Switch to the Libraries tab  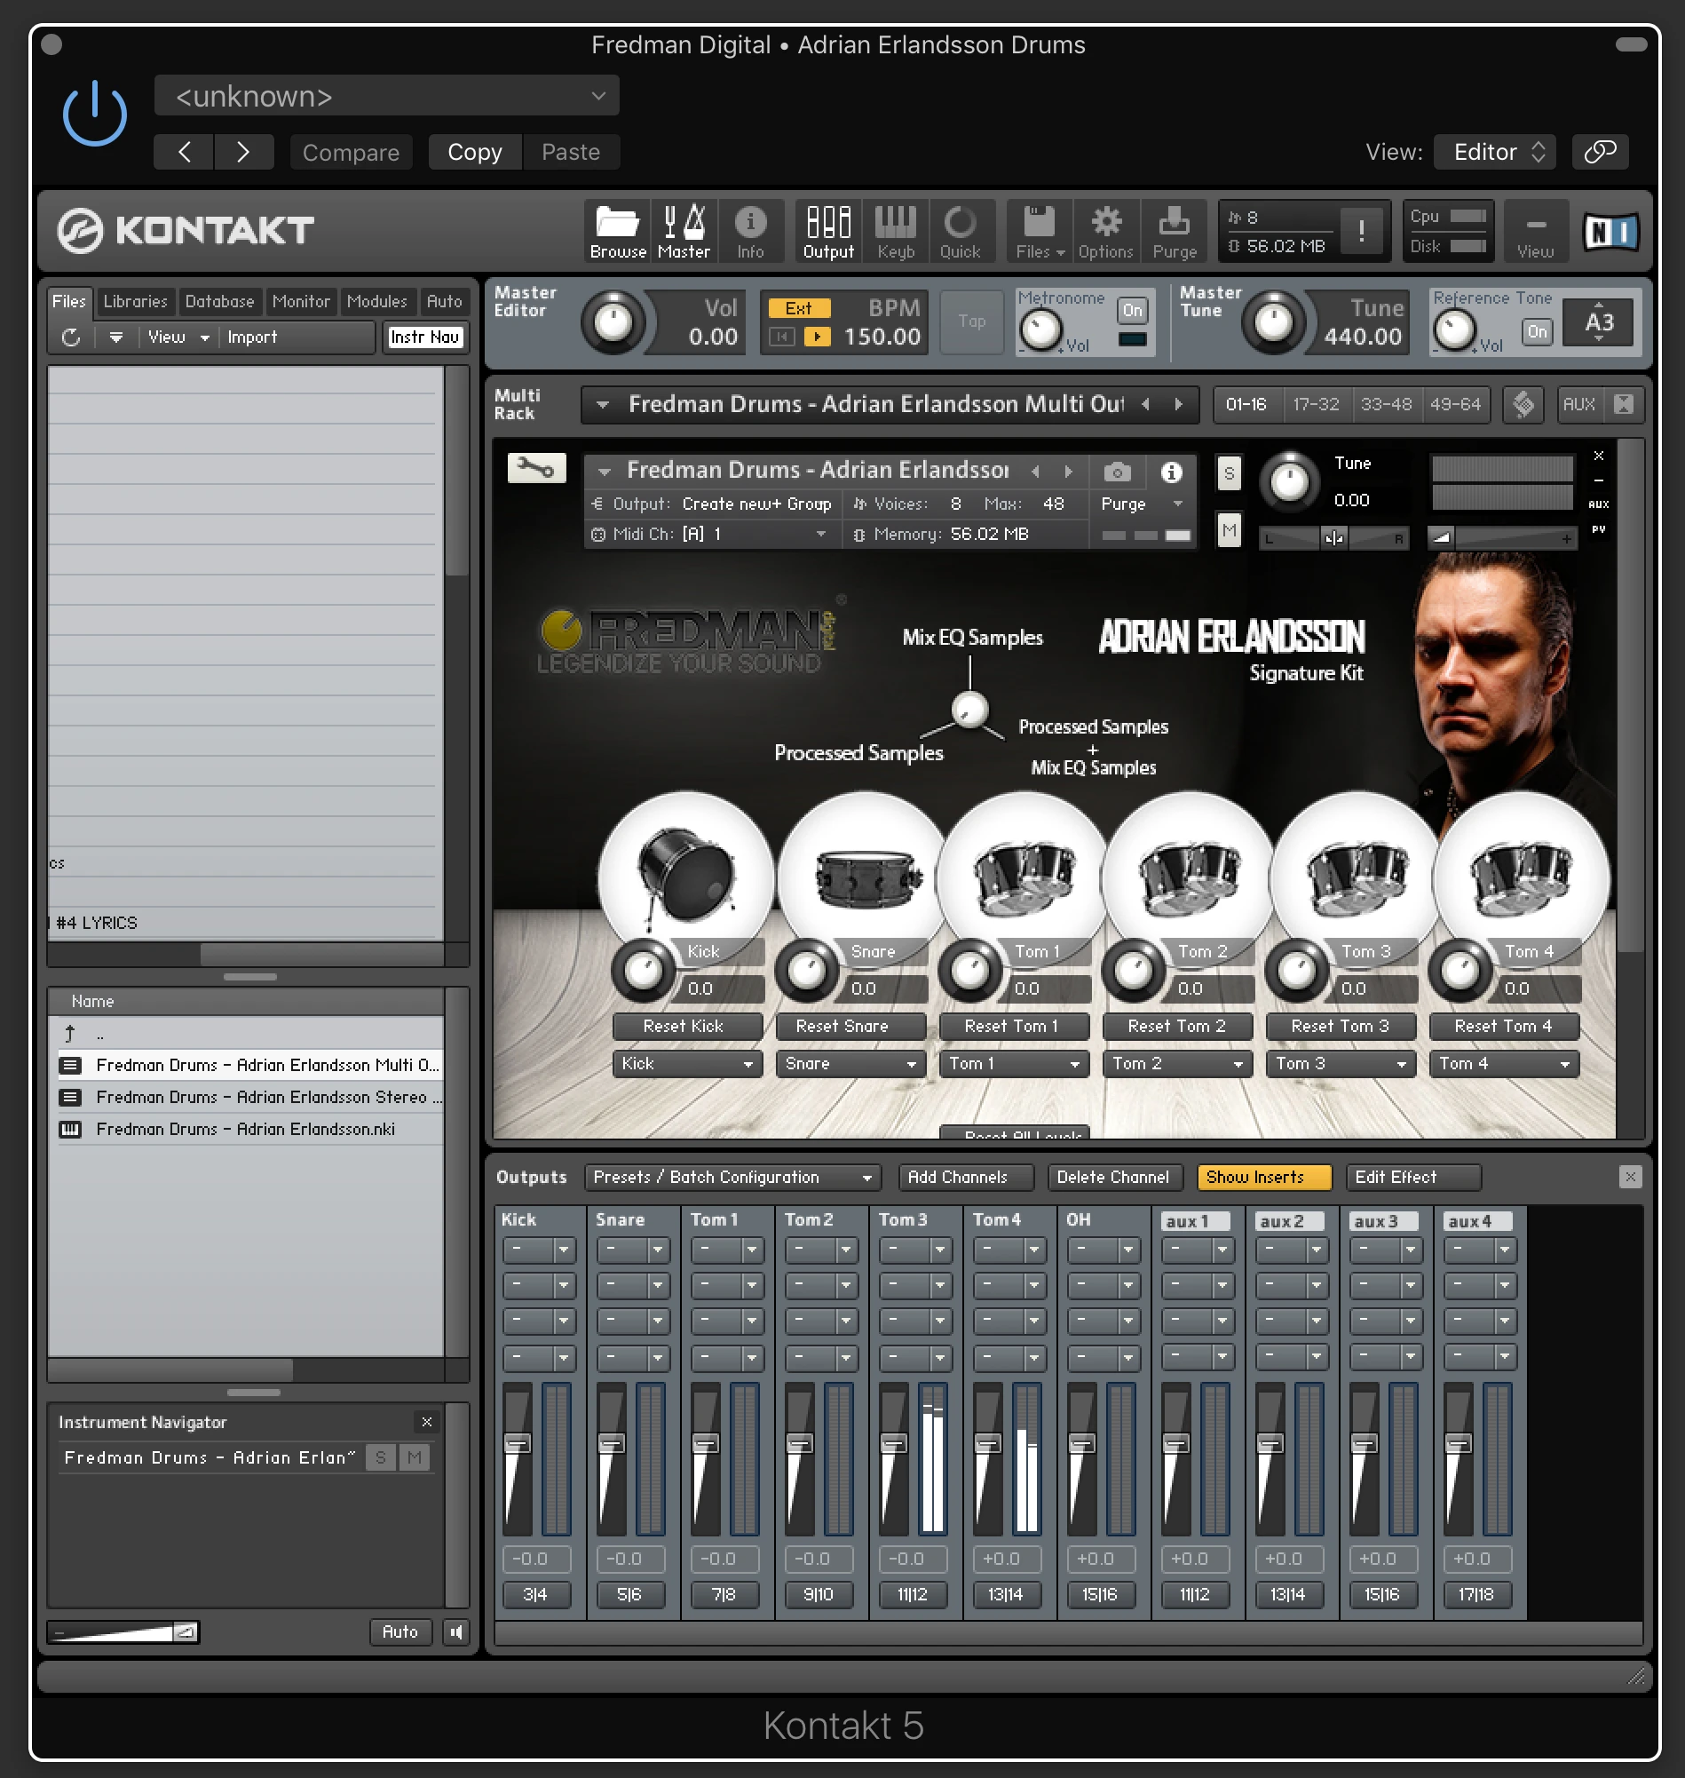pyautogui.click(x=136, y=302)
